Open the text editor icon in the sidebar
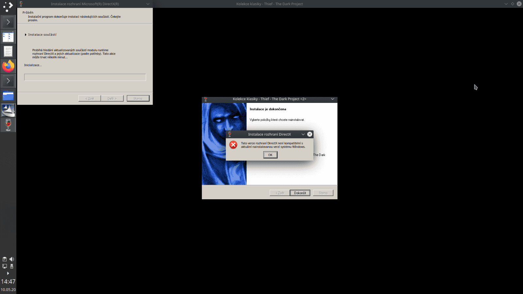The height and width of the screenshot is (294, 523). [x=8, y=51]
